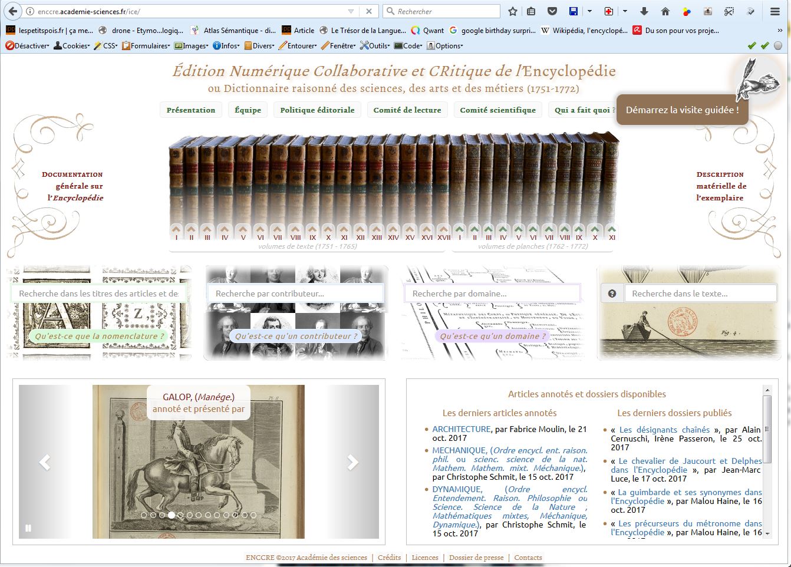The width and height of the screenshot is (791, 567).
Task: Open the Formulaires dropdown menu
Action: (x=146, y=45)
